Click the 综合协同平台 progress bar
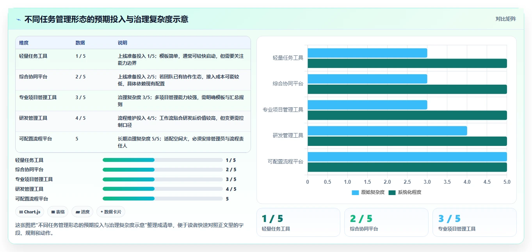 (x=162, y=170)
